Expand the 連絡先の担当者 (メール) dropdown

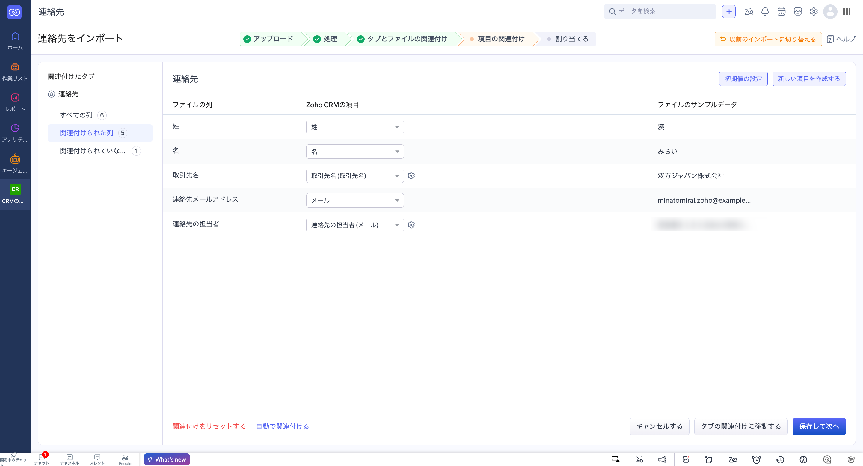[355, 225]
